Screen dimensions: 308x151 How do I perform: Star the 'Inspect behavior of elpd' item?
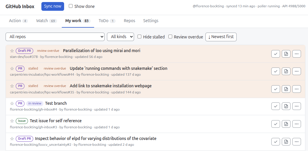click(x=12, y=139)
